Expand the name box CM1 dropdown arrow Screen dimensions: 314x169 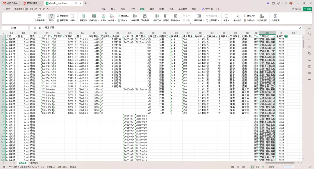pos(27,28)
